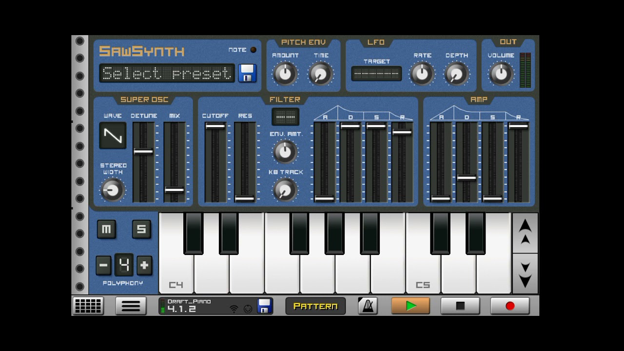Play the black key right of C4
This screenshot has height=351, width=624.
[194, 233]
